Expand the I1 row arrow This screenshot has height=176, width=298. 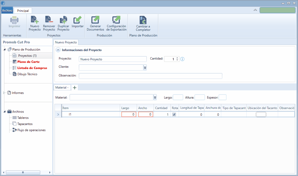tap(58, 114)
